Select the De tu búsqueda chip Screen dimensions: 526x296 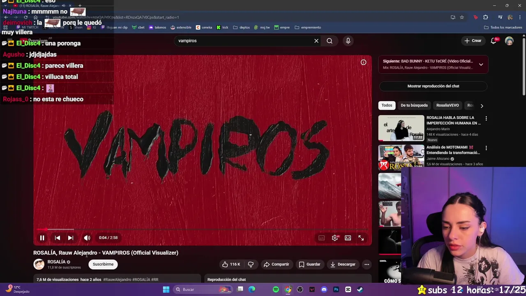[414, 105]
